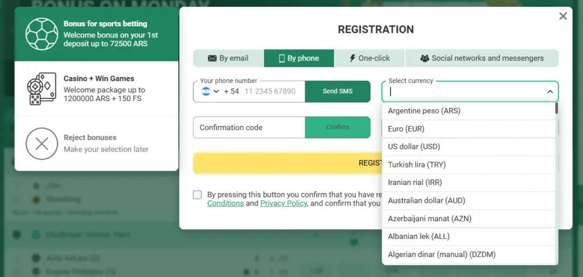
Task: Close the registration dialog with X
Action: (563, 16)
